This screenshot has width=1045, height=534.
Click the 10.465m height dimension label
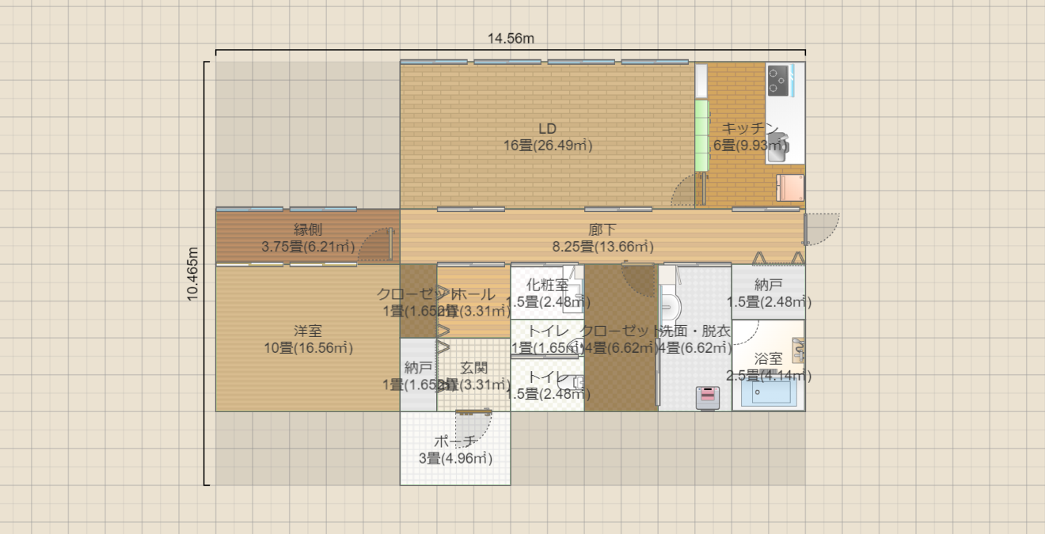point(192,273)
